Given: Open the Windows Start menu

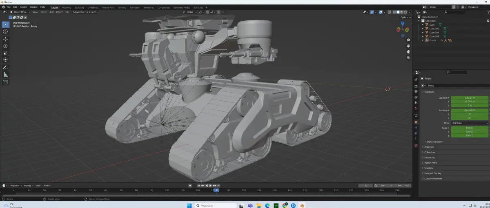Looking at the screenshot, I should coord(189,205).
